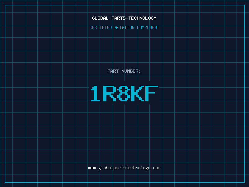This screenshot has width=249, height=187.
Task: Click the digit 8 in the part number
Action: click(x=124, y=94)
